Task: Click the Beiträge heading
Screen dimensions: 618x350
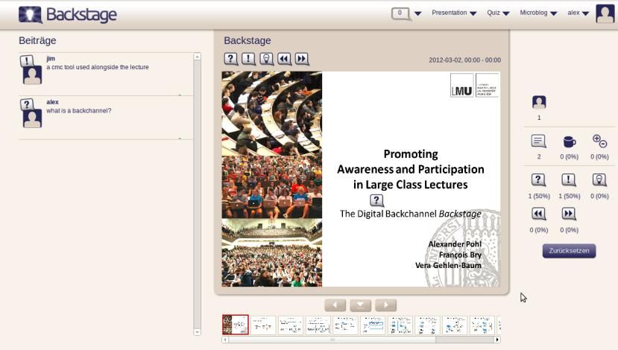Action: [x=37, y=40]
